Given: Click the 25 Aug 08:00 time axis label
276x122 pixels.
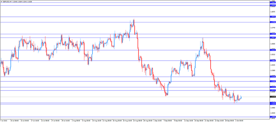Looking at the screenshot, I should [137, 121].
